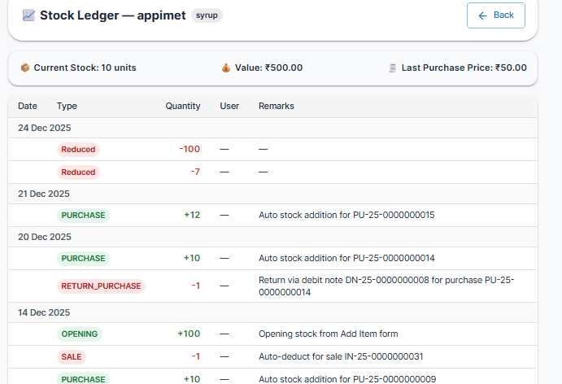562x384 pixels.
Task: Select the 24 Dec 2025 date group row
Action: [x=45, y=128]
